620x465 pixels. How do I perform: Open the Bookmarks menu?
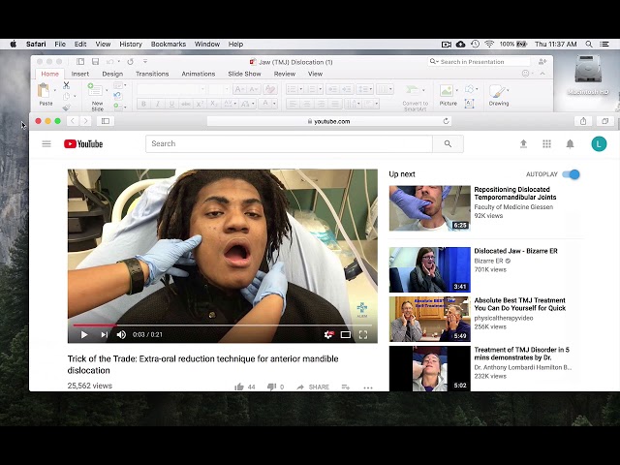coord(169,45)
